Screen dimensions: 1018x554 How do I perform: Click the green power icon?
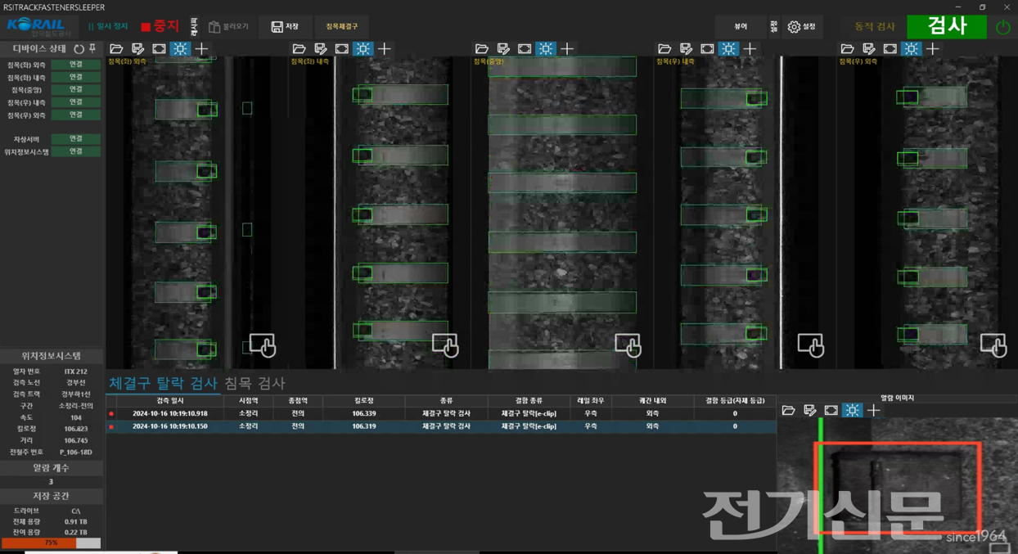coord(1002,27)
